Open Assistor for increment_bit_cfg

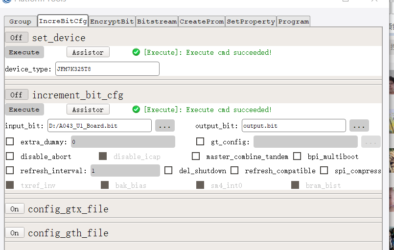point(88,110)
